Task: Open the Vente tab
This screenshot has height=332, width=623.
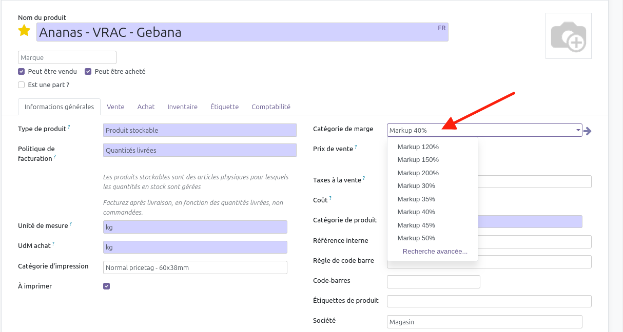Action: click(x=115, y=107)
